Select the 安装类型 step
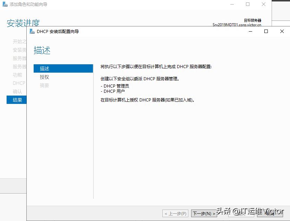 tap(20, 50)
